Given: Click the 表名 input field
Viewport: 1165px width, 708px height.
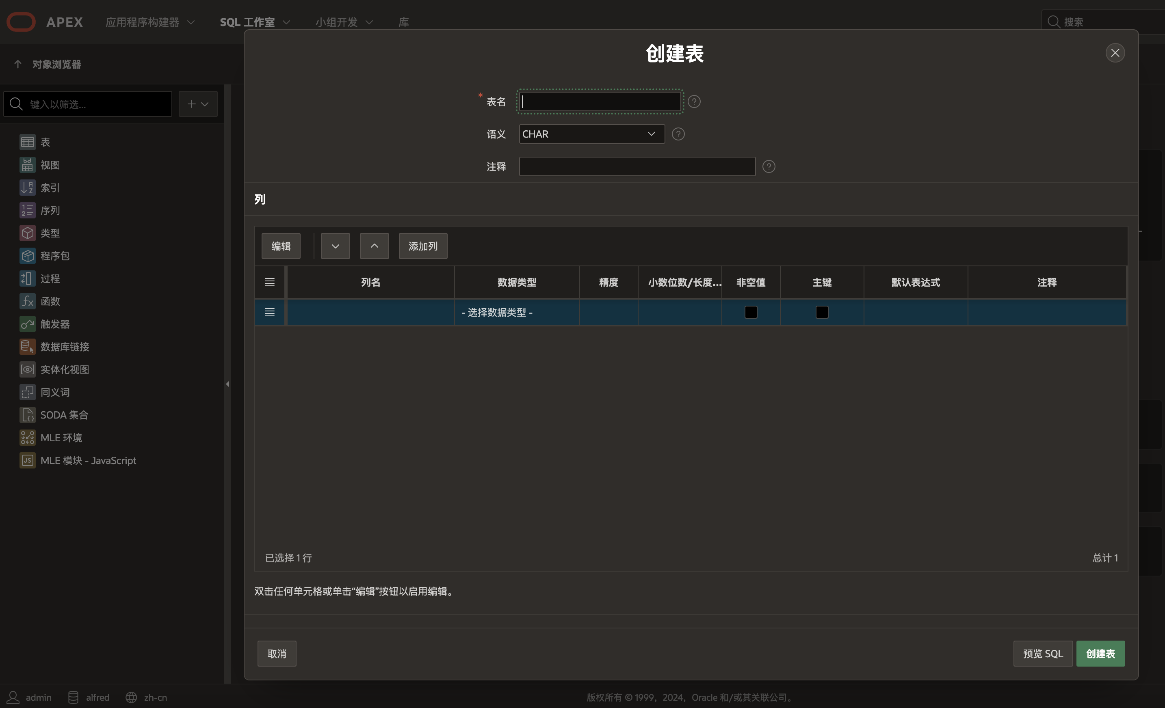Looking at the screenshot, I should point(600,101).
